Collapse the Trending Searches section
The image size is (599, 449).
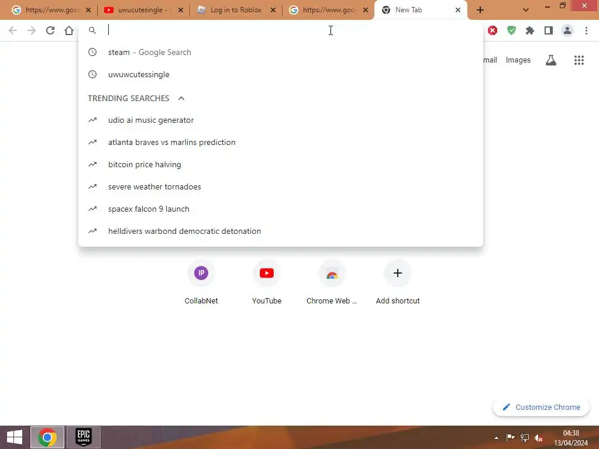181,98
